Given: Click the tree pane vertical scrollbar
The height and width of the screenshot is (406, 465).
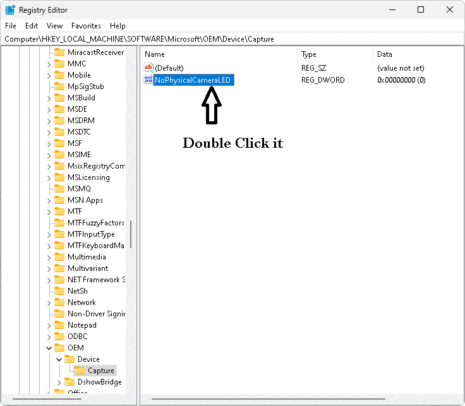Looking at the screenshot, I should tap(131, 234).
